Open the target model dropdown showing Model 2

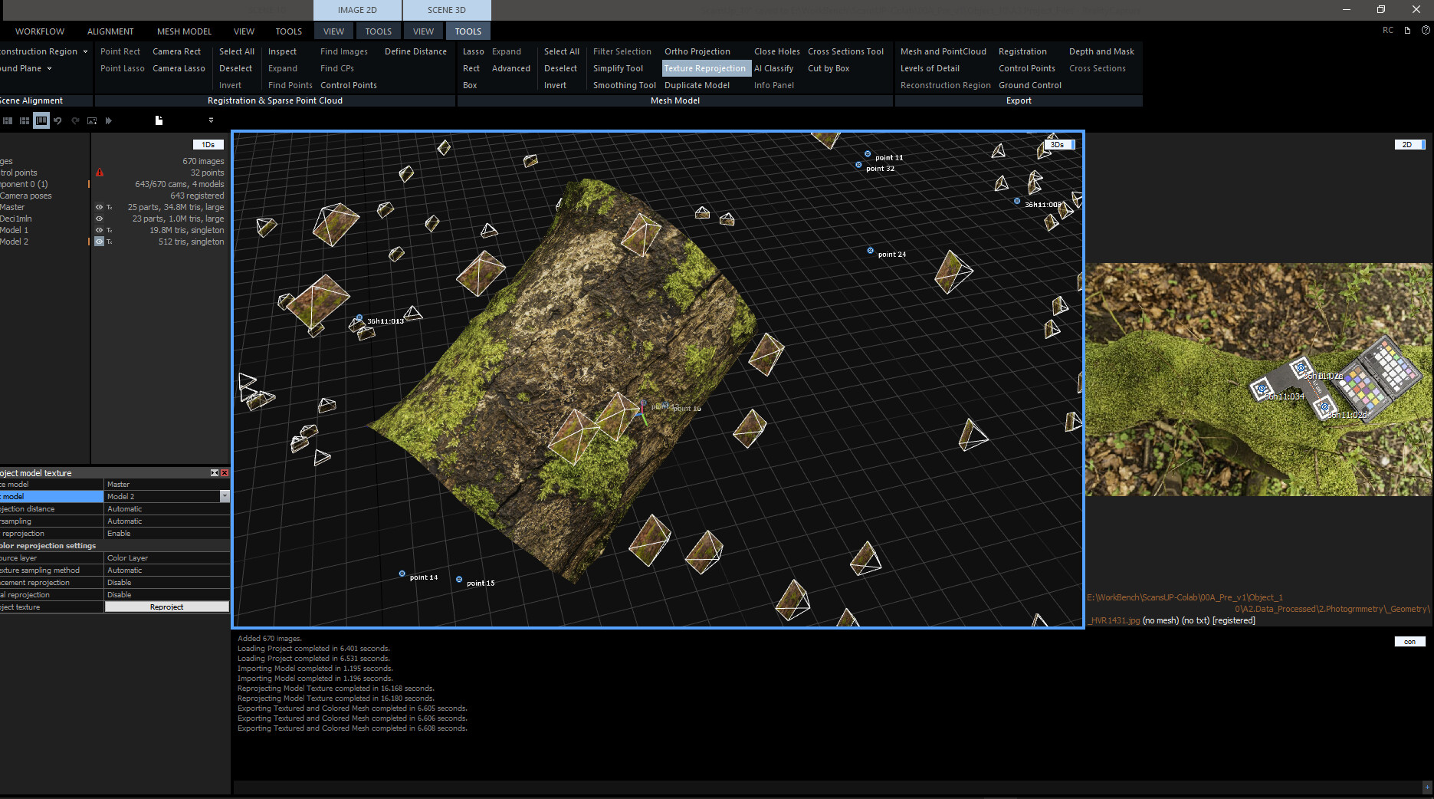point(223,496)
